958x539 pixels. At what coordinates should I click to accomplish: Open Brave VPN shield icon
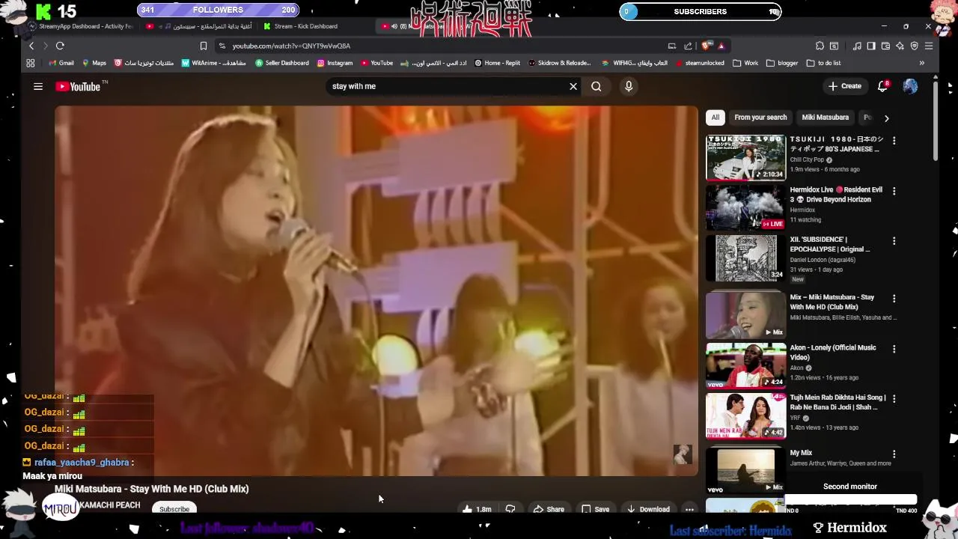[x=914, y=46]
